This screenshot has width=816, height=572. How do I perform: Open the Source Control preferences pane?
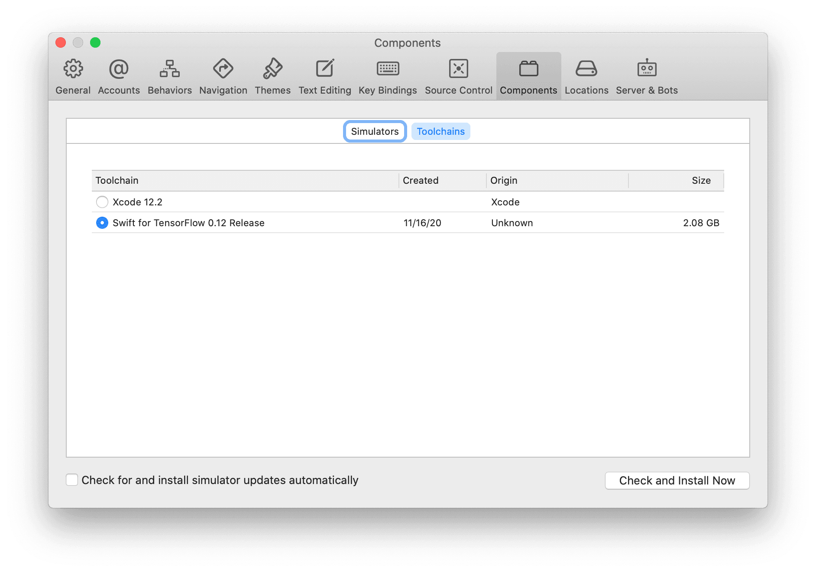pyautogui.click(x=458, y=76)
